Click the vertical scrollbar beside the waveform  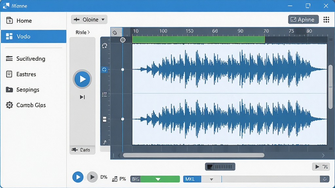coord(330,86)
